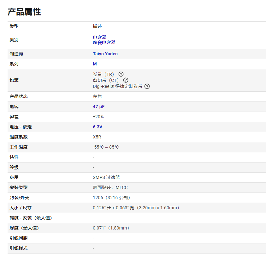
Task: Select the -55°C ~ 85°C operating temperature text
Action: click(x=106, y=147)
